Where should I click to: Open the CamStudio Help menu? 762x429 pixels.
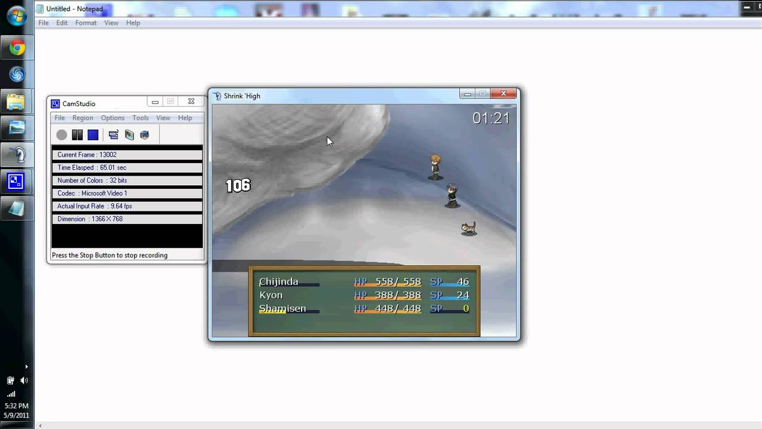[185, 118]
